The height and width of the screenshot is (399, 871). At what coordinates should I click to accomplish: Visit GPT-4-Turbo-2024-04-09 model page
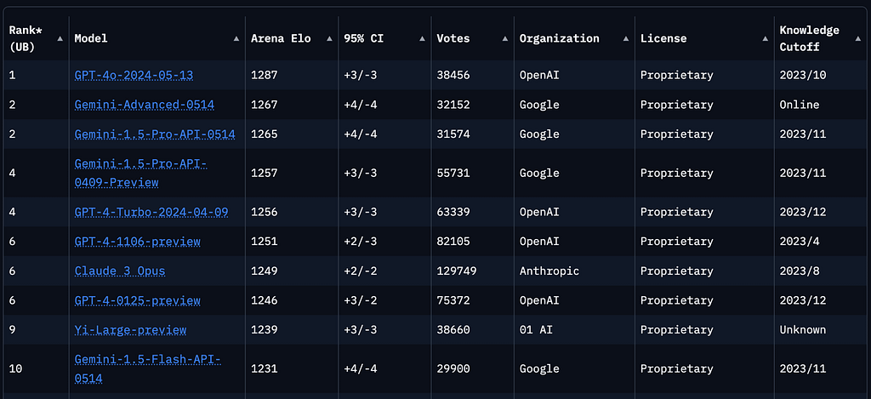coord(151,213)
